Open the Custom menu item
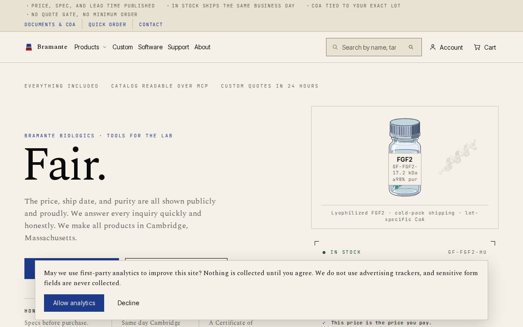 [122, 47]
